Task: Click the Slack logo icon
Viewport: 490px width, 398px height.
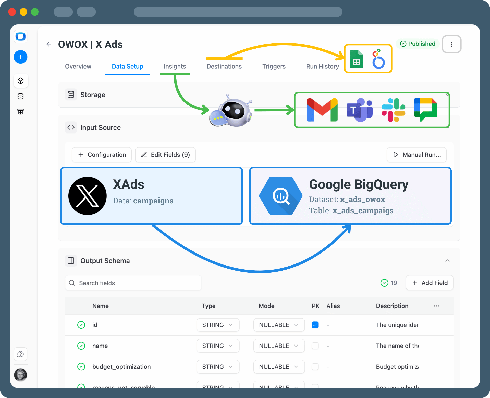Action: [393, 110]
